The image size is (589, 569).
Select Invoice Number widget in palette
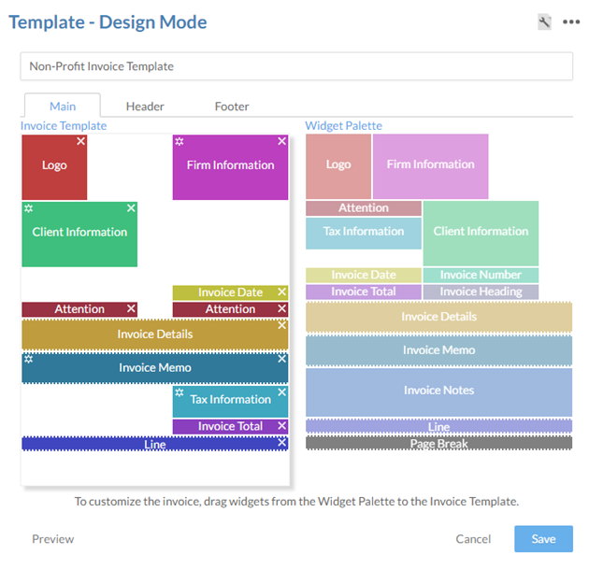pyautogui.click(x=481, y=276)
